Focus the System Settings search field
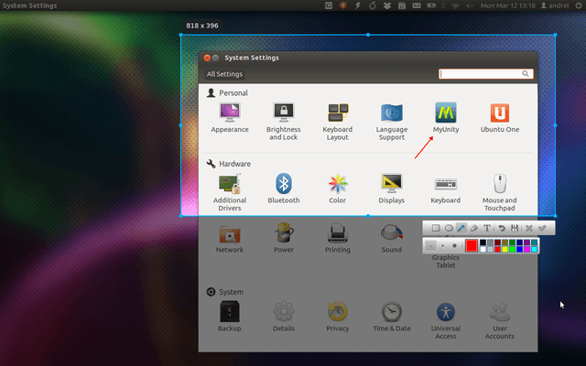Viewport: 586px width, 366px height. [x=486, y=74]
